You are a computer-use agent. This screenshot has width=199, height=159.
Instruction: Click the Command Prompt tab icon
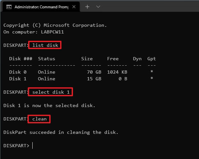(9, 6)
